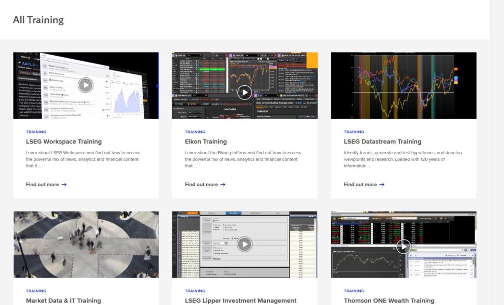Play the LSEG Lipper Investment Management video

245,244
